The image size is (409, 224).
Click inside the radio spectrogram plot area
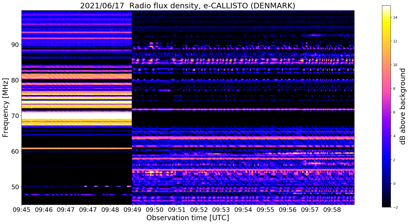tap(188, 107)
